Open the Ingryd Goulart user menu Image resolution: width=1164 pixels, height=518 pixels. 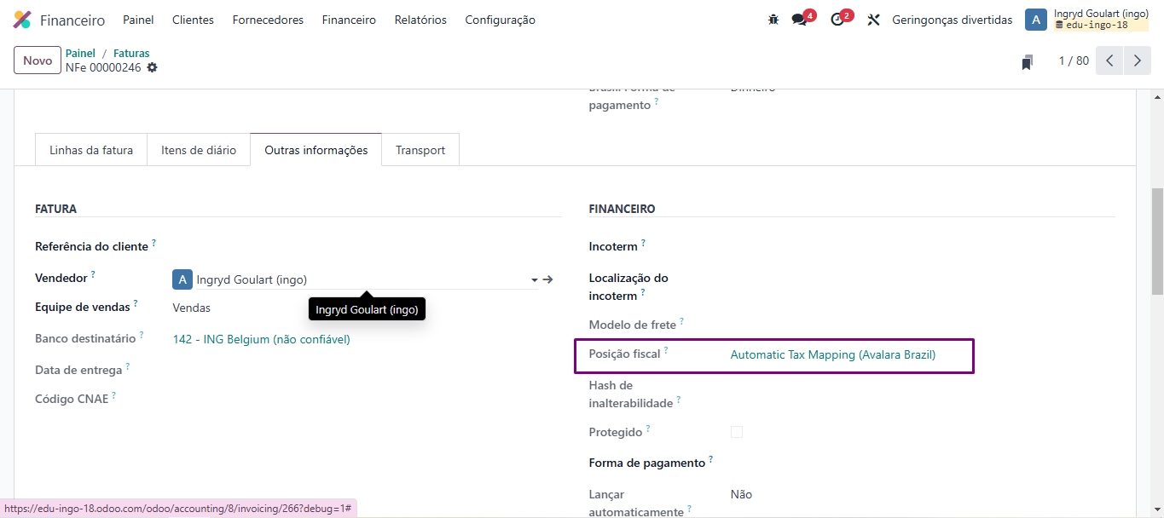[x=1089, y=20]
